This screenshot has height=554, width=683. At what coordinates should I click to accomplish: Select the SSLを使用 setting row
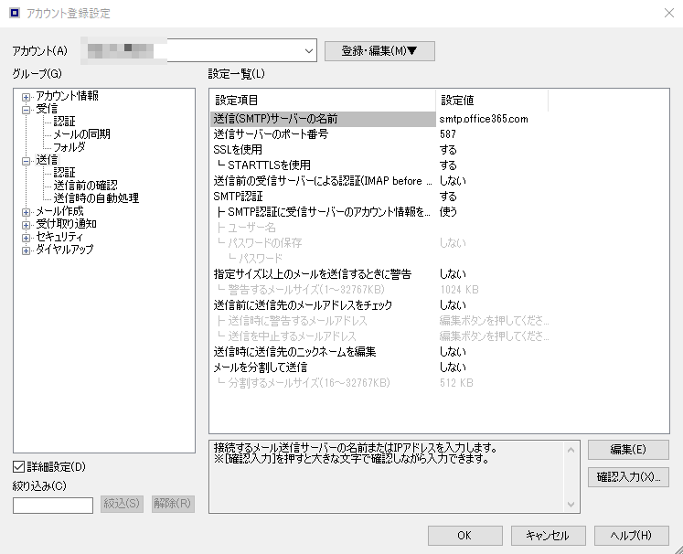(323, 150)
